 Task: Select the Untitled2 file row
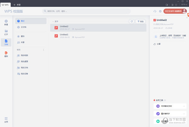tap(98, 28)
